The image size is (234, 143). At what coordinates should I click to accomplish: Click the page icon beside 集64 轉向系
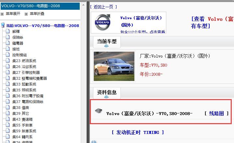8,137
